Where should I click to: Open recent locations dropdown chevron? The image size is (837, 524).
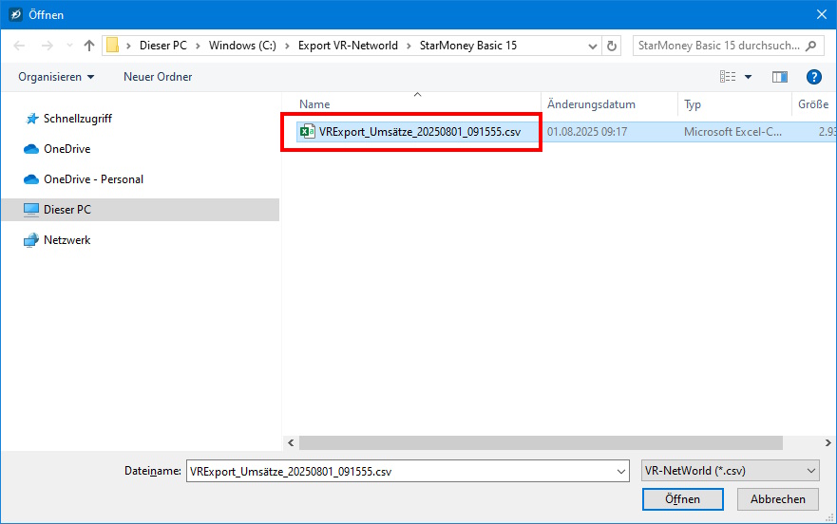coord(69,46)
